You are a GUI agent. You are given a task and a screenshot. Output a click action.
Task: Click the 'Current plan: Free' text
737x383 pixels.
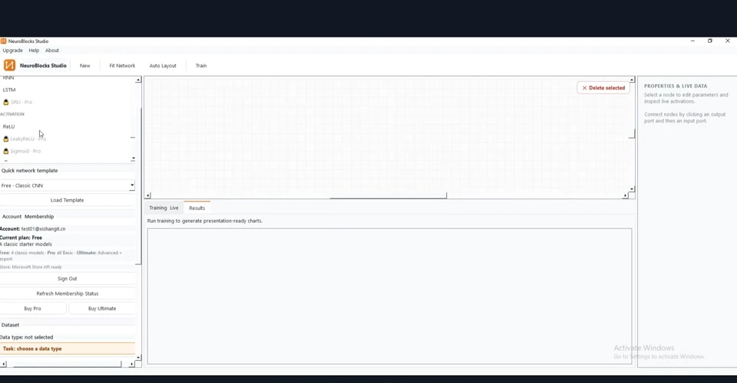pyautogui.click(x=21, y=237)
